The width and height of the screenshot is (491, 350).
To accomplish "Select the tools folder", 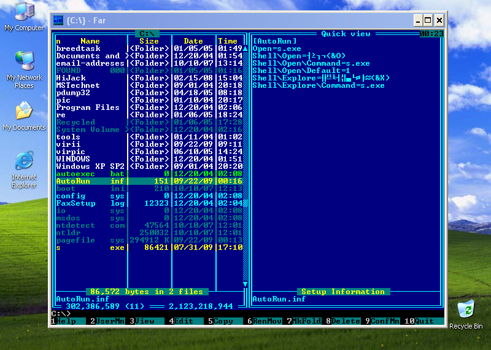I will pos(149,137).
